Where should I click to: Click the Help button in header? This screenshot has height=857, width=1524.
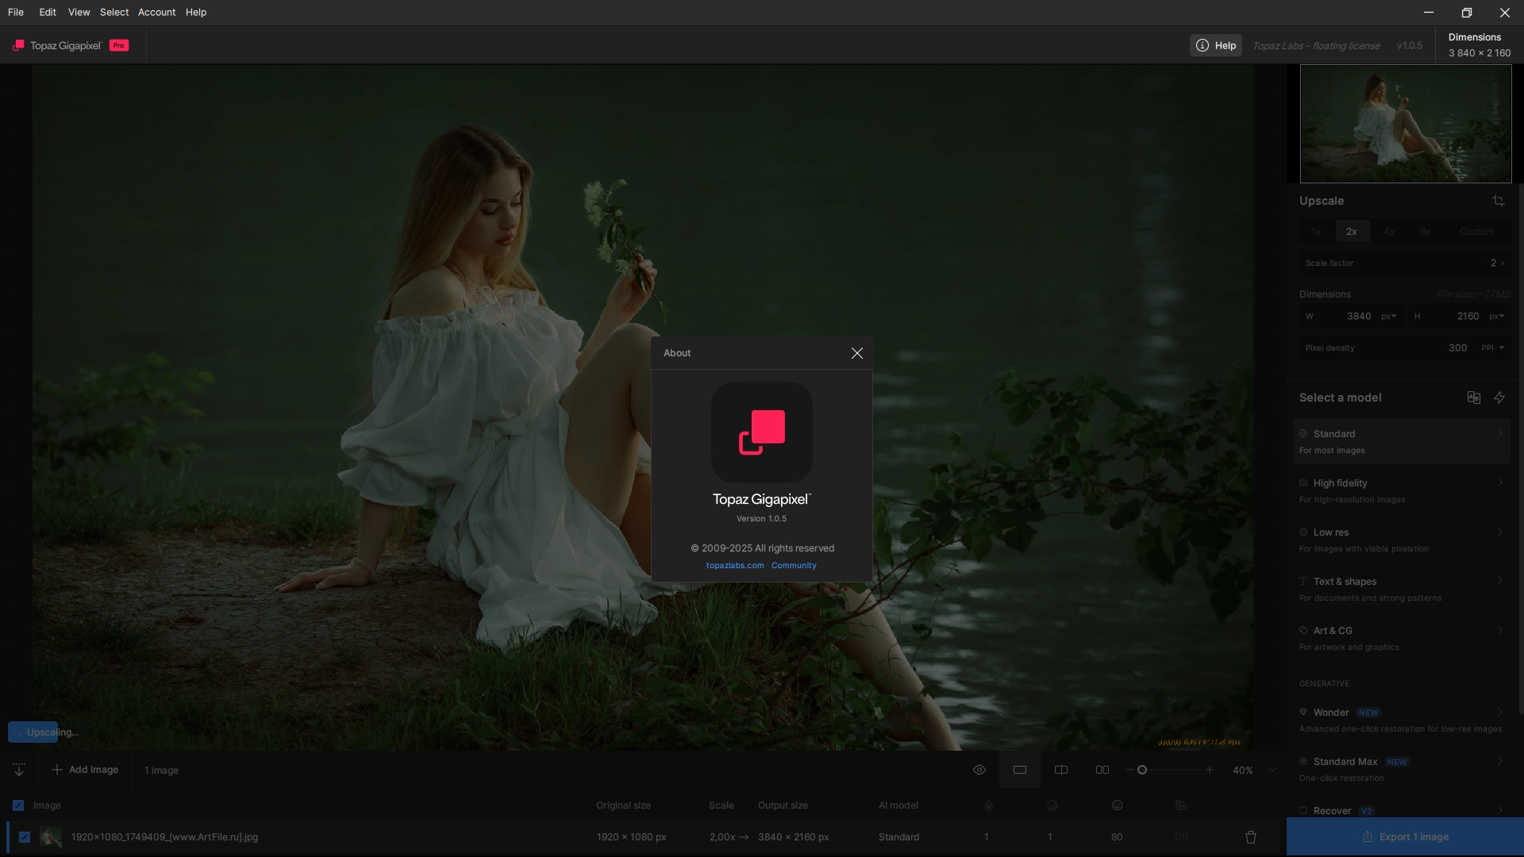[x=1216, y=45]
